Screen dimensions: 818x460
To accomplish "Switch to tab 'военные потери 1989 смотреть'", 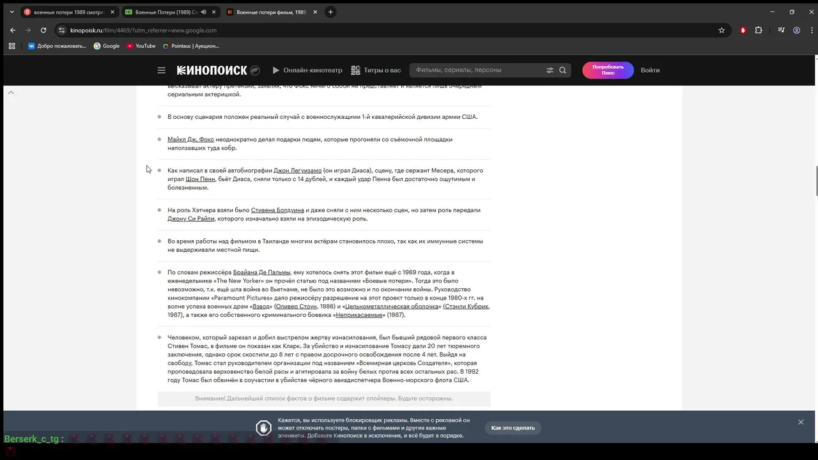I will (x=69, y=12).
